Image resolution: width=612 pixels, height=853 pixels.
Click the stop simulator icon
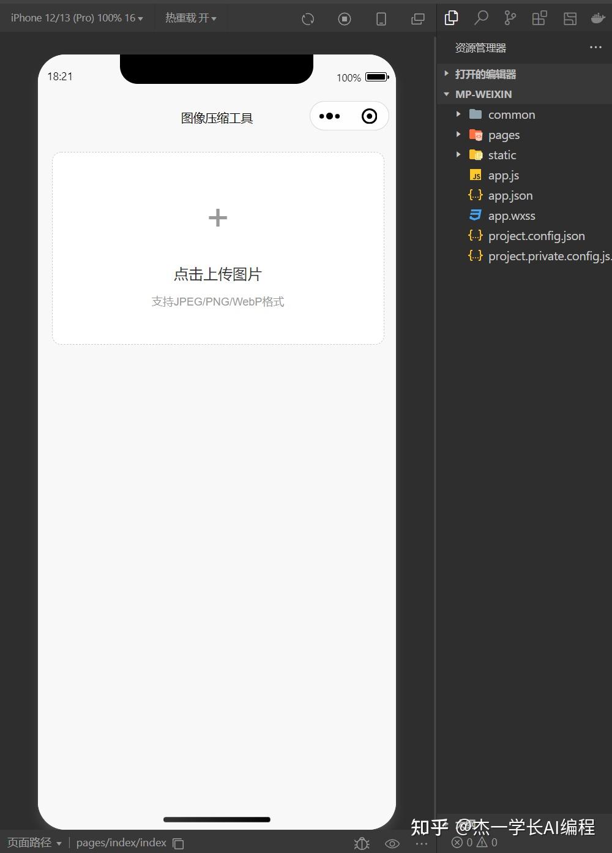(x=345, y=19)
